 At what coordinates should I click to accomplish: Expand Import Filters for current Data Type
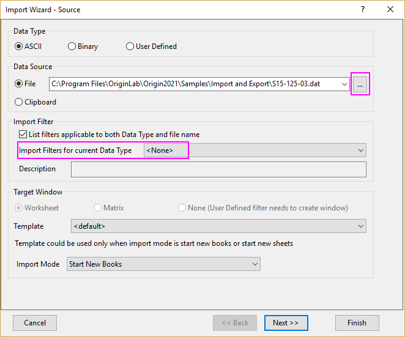[x=360, y=150]
